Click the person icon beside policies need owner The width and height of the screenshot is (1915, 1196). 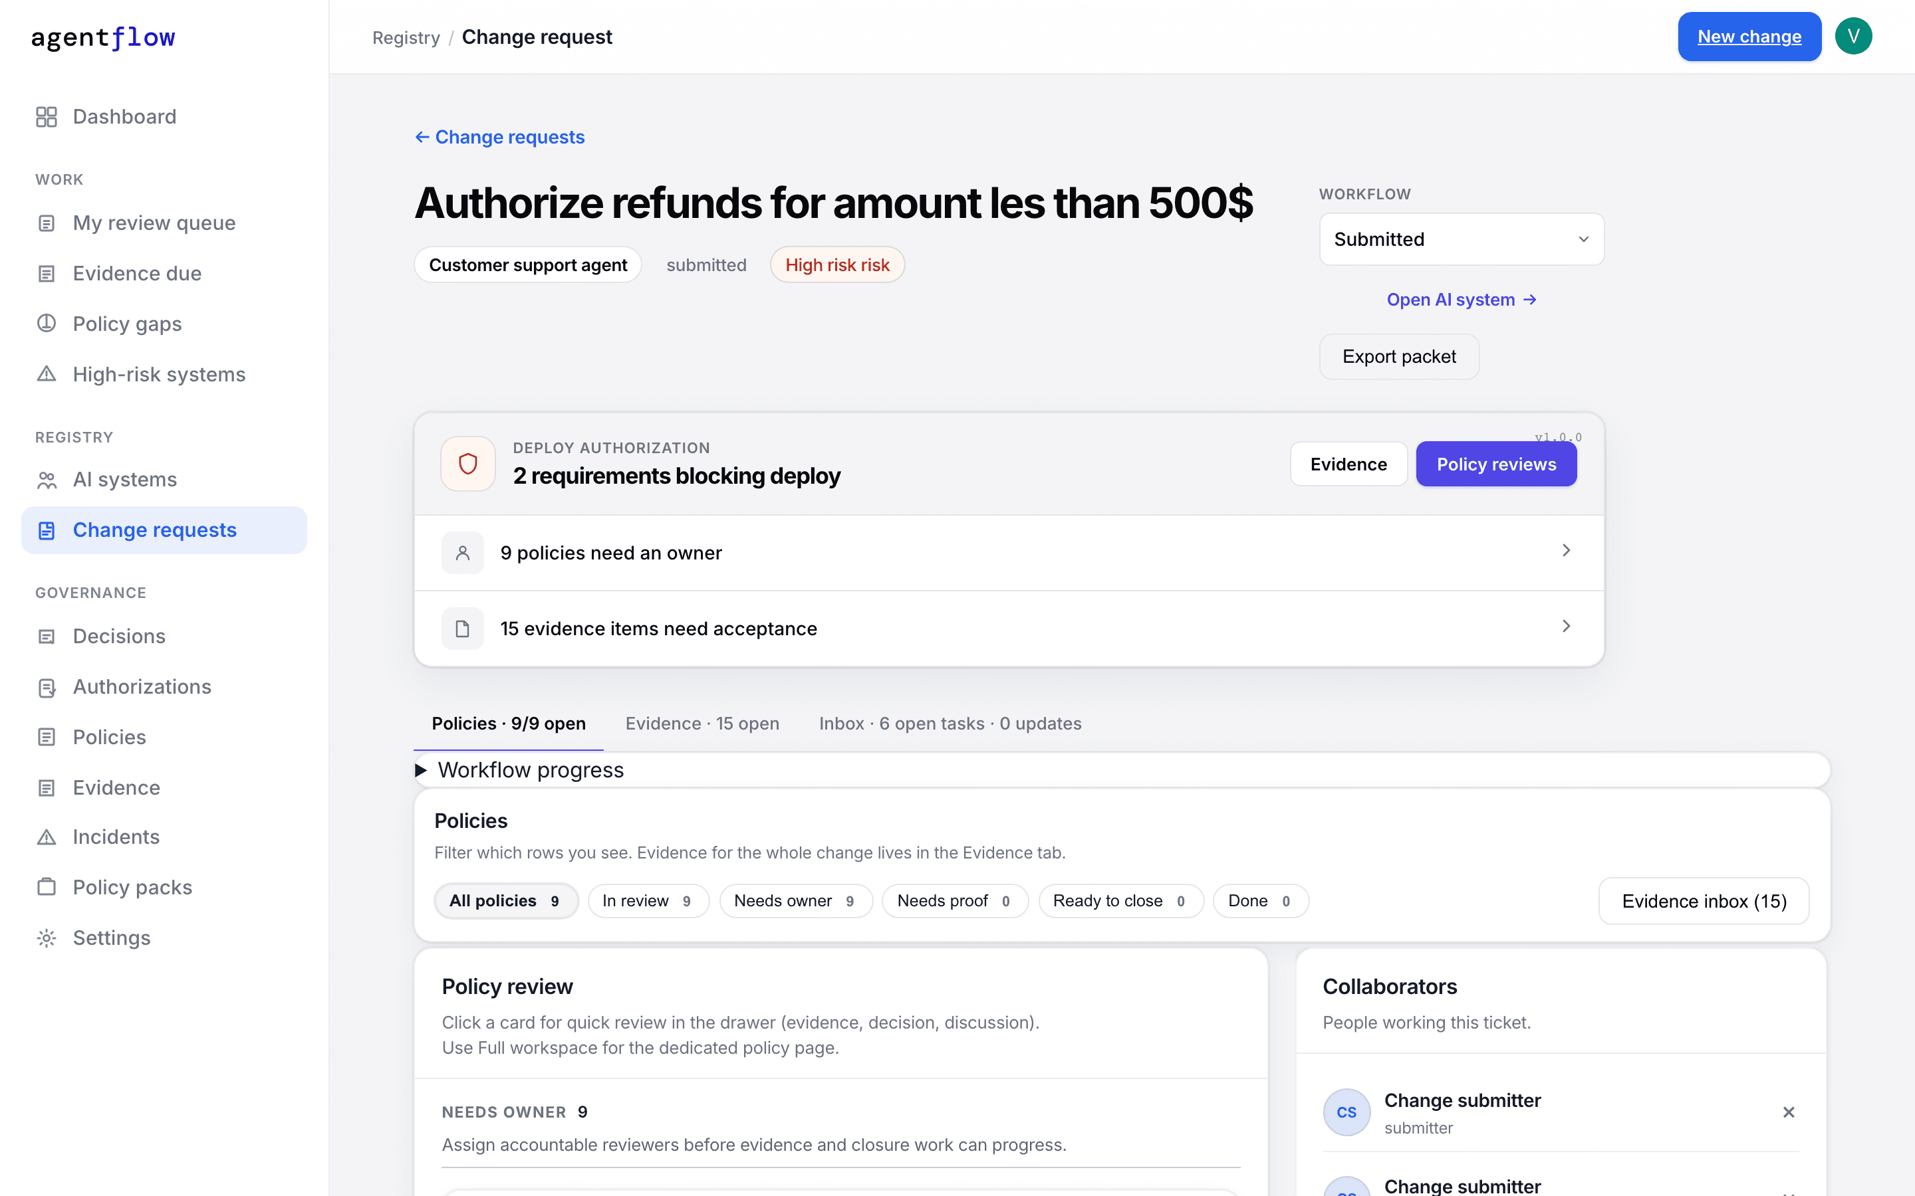[463, 553]
